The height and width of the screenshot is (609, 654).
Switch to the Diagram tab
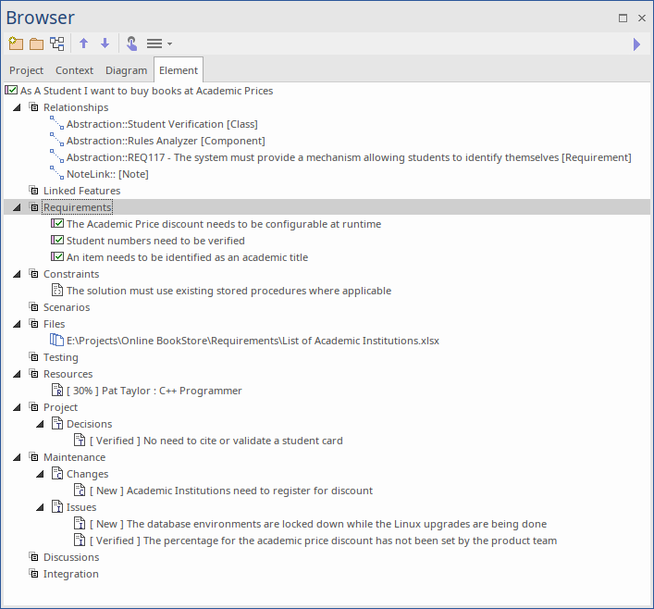tap(126, 70)
